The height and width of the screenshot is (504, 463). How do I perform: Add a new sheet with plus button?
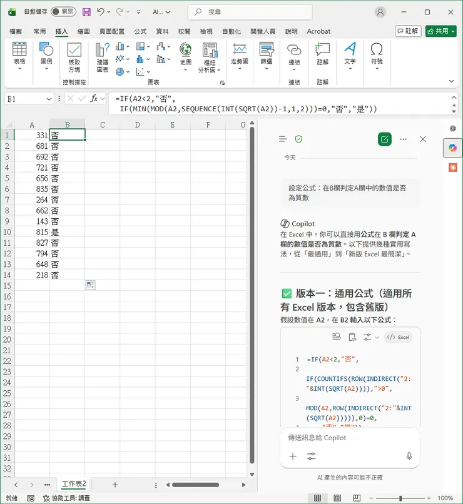tap(114, 485)
